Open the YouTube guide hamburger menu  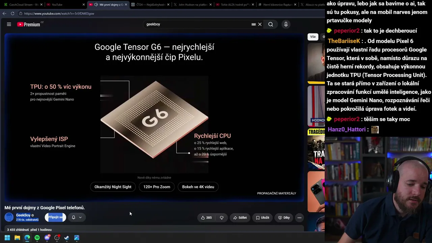[x=9, y=24]
